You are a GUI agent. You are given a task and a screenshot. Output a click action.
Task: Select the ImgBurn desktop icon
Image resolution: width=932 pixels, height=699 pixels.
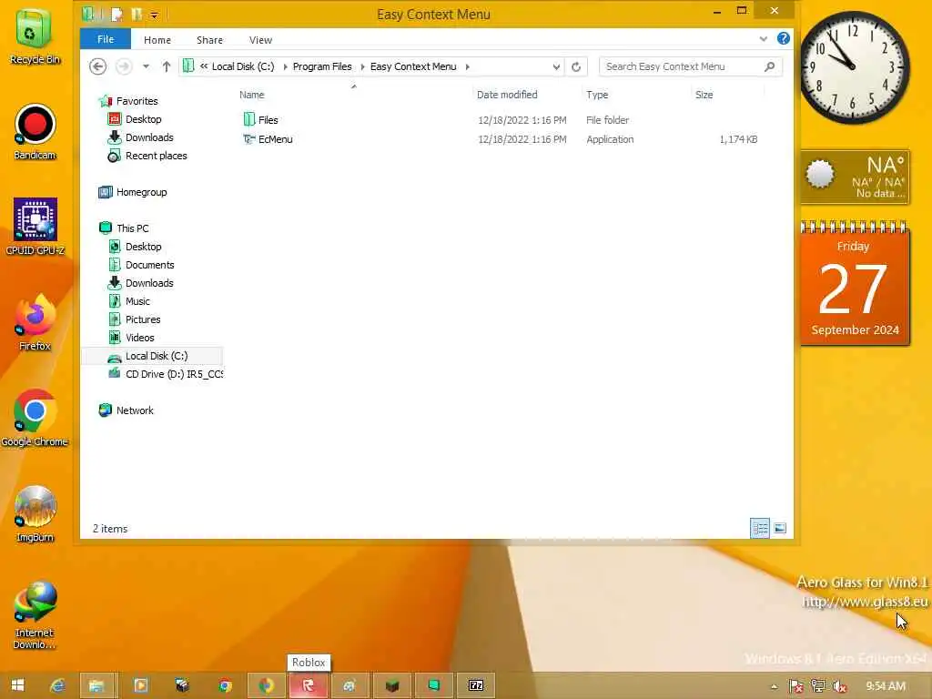[x=35, y=513]
